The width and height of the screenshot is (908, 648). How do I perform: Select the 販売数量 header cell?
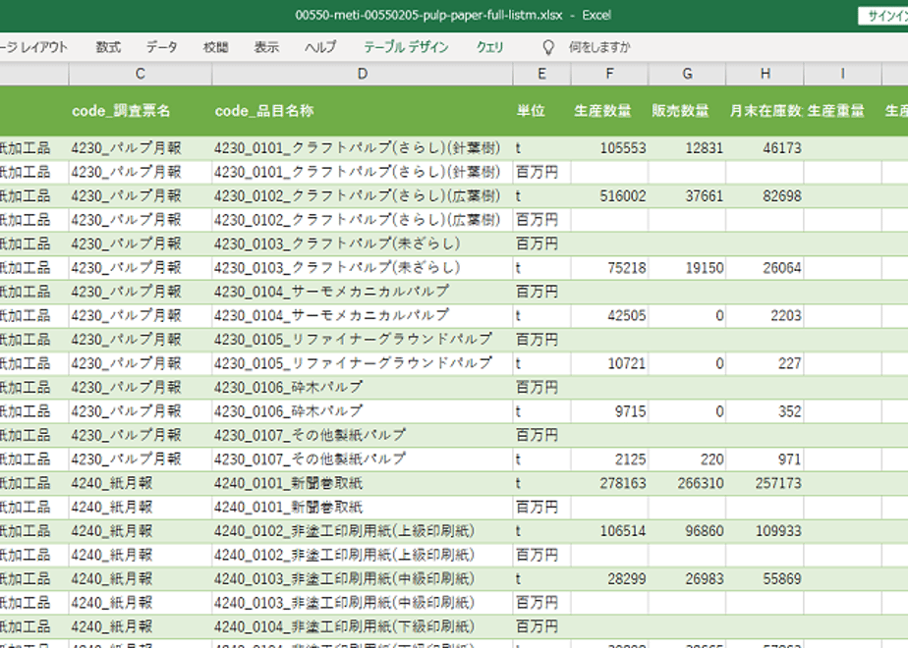click(680, 111)
